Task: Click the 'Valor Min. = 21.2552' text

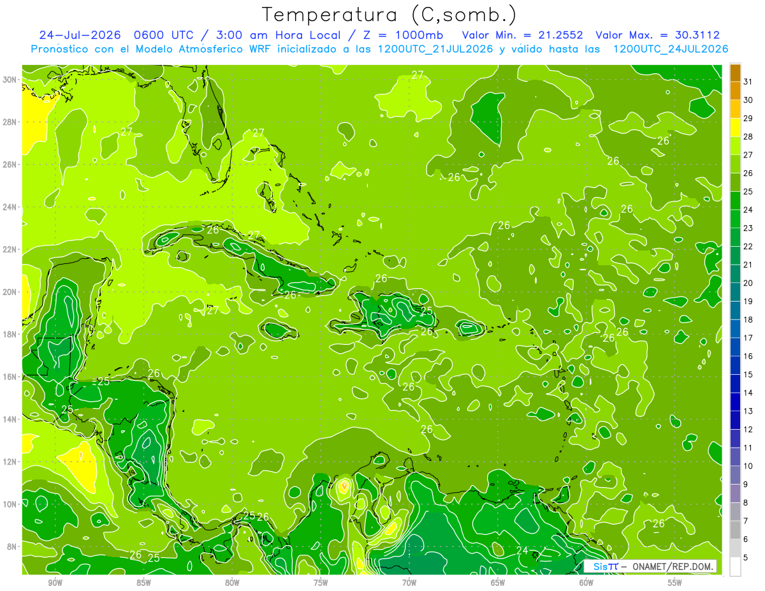Action: (x=523, y=35)
